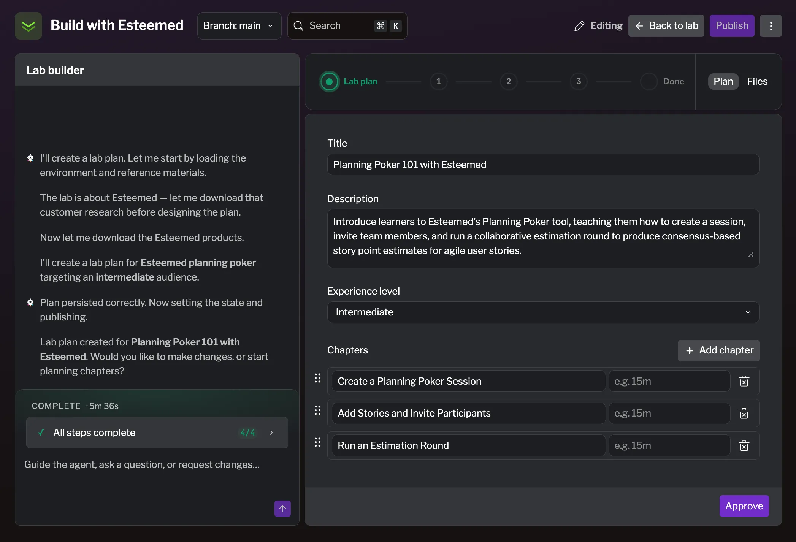Expand the All steps complete row chevron
The image size is (796, 542).
[271, 433]
